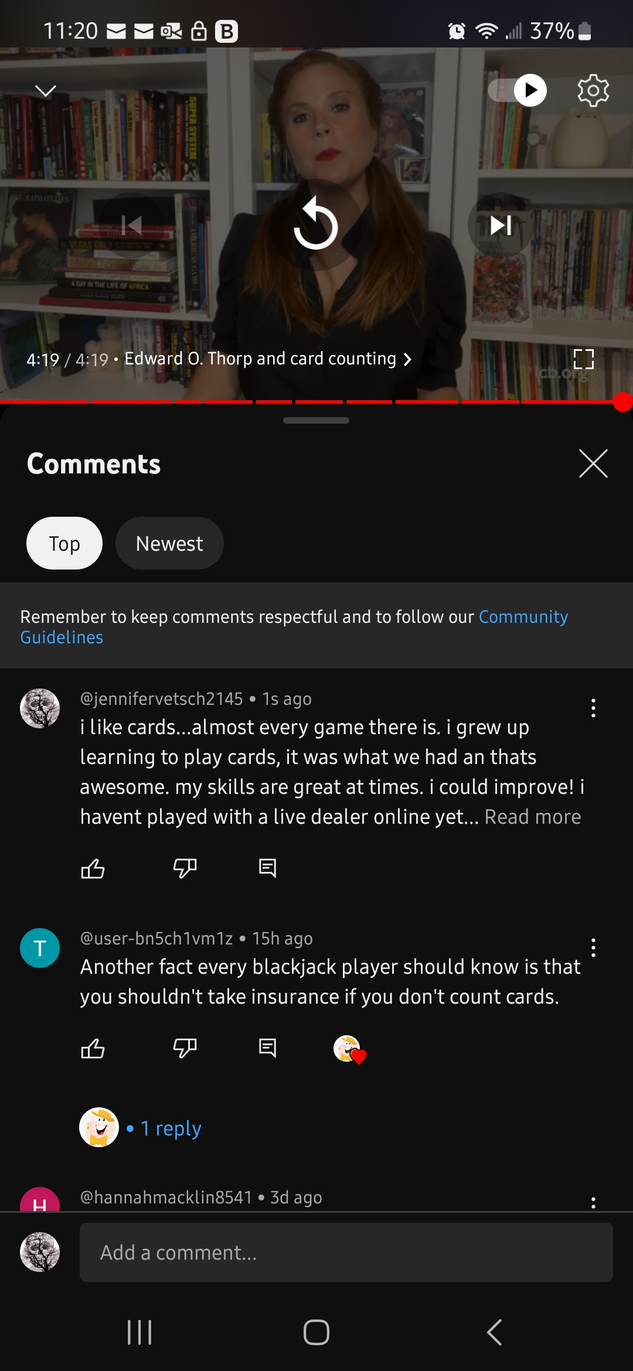The height and width of the screenshot is (1371, 633).
Task: Expand the '1 reply' thread
Action: [171, 1127]
